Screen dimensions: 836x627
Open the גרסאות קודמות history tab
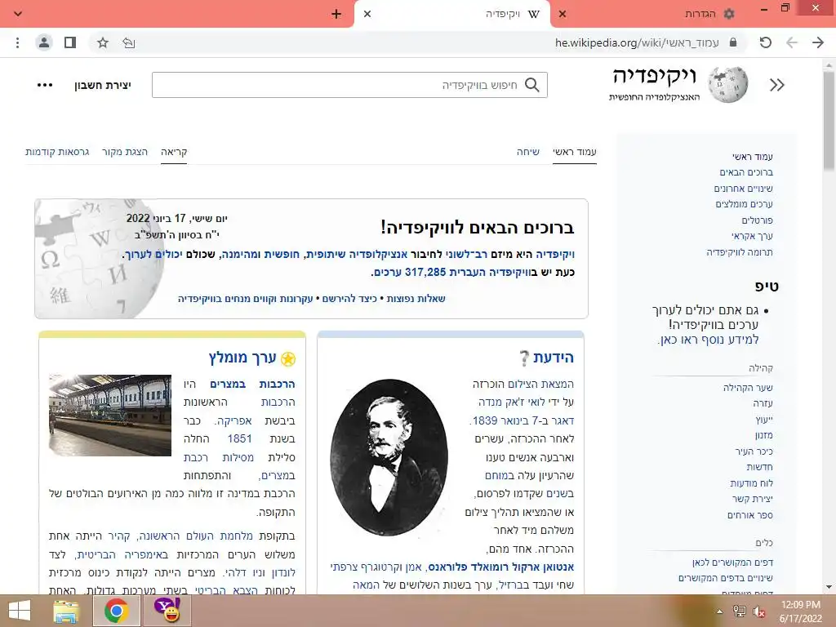pyautogui.click(x=57, y=152)
